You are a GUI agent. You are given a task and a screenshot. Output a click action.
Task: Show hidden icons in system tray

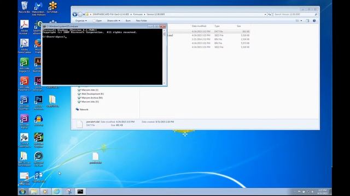pos(295,192)
